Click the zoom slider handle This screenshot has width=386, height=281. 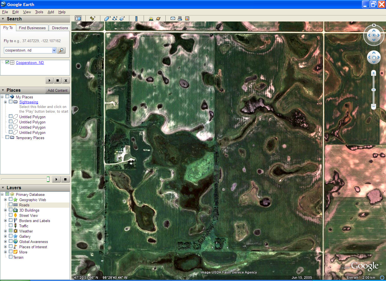(374, 90)
